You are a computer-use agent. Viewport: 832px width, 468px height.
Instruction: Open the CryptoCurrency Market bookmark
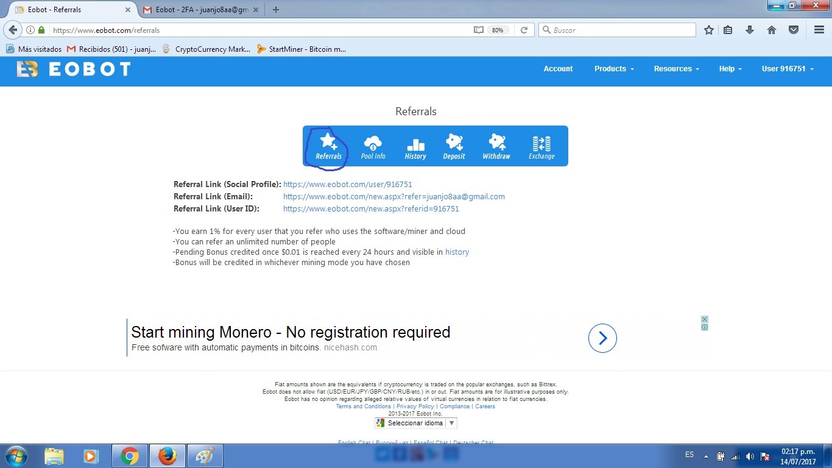coord(206,49)
